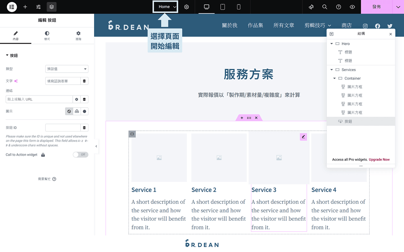The height and width of the screenshot is (252, 404).
Task: Switch to mobile responsive preview mode
Action: pyautogui.click(x=238, y=7)
